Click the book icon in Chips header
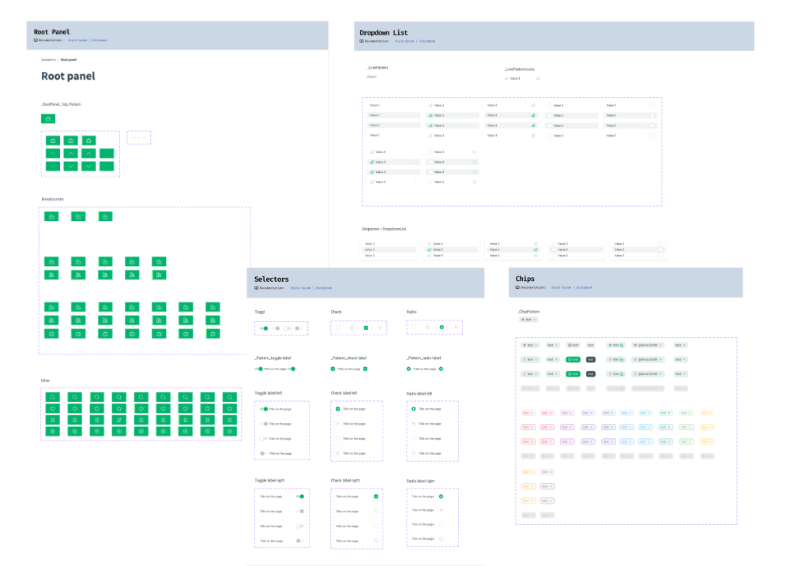 point(517,287)
